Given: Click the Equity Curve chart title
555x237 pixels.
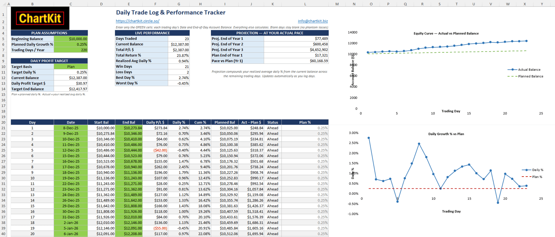Looking at the screenshot, I should (446, 34).
